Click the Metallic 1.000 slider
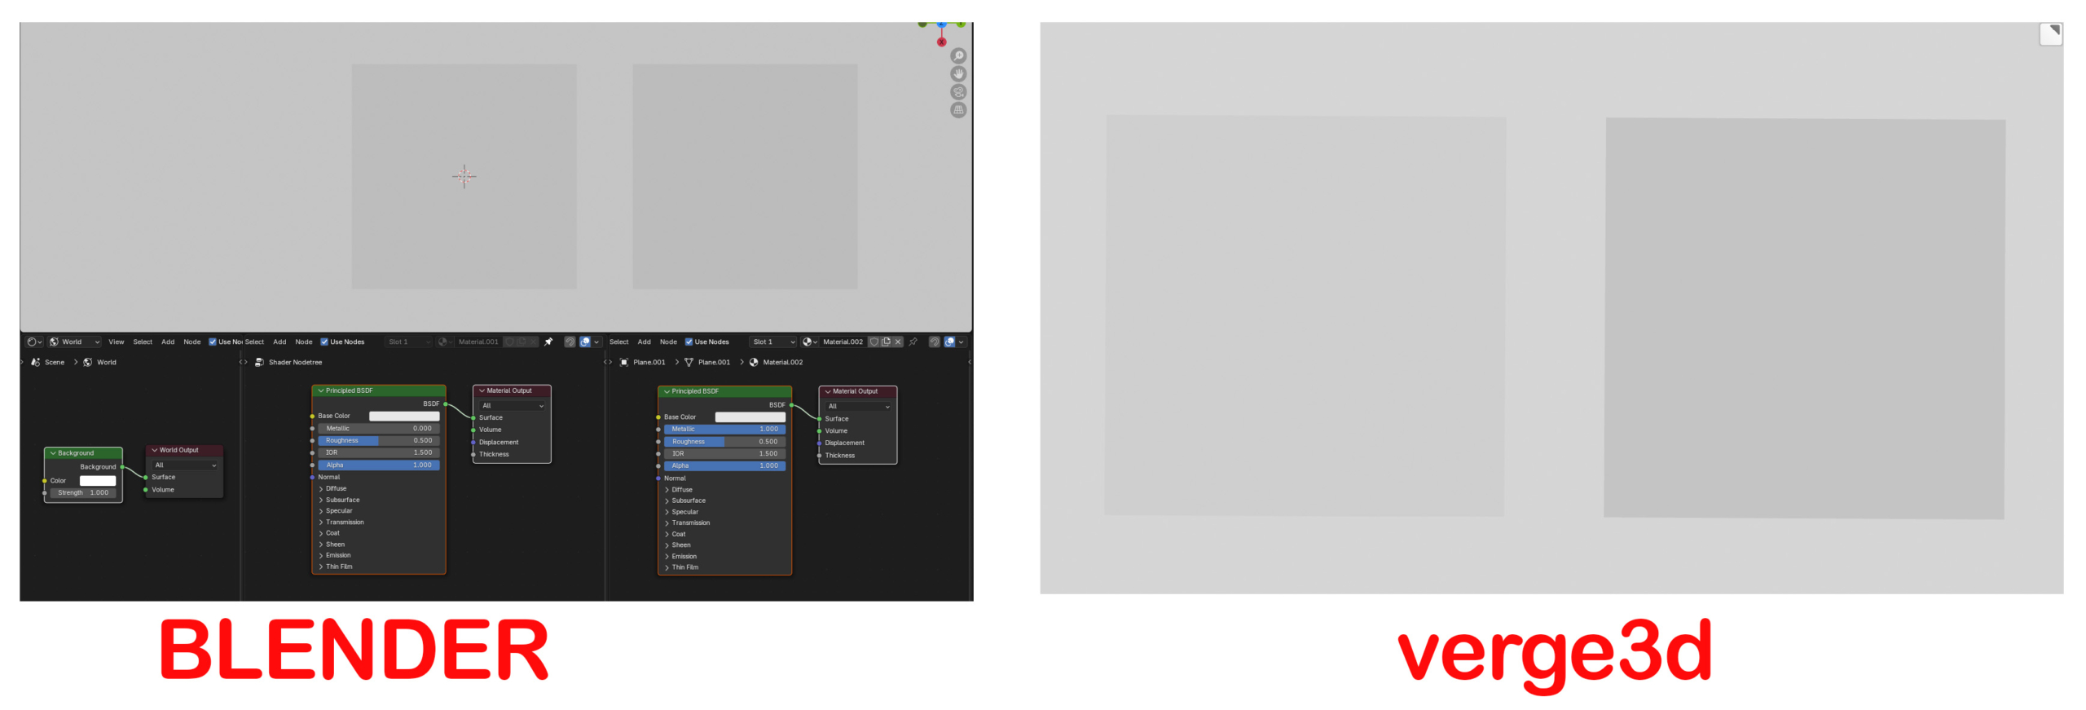2086x710 pixels. tap(725, 429)
